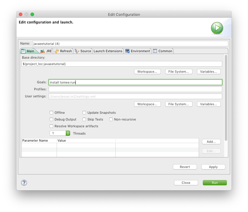Image resolution: width=248 pixels, height=212 pixels.
Task: Click the Source tab icon
Action: [x=77, y=51]
